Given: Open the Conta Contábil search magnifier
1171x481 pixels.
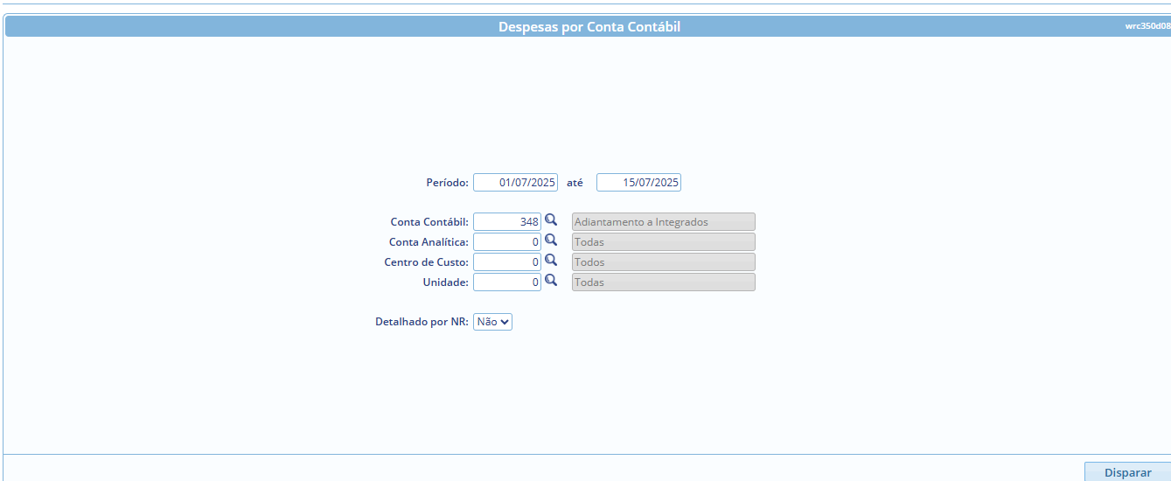Looking at the screenshot, I should [551, 220].
